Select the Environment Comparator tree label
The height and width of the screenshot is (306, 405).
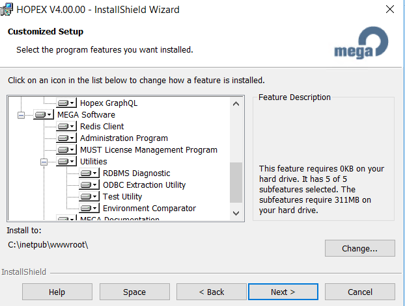pyautogui.click(x=149, y=209)
